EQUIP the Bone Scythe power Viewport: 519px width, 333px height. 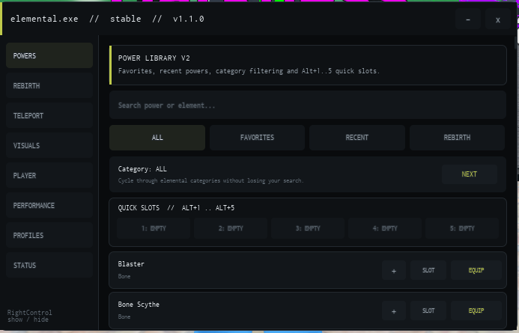coord(476,311)
